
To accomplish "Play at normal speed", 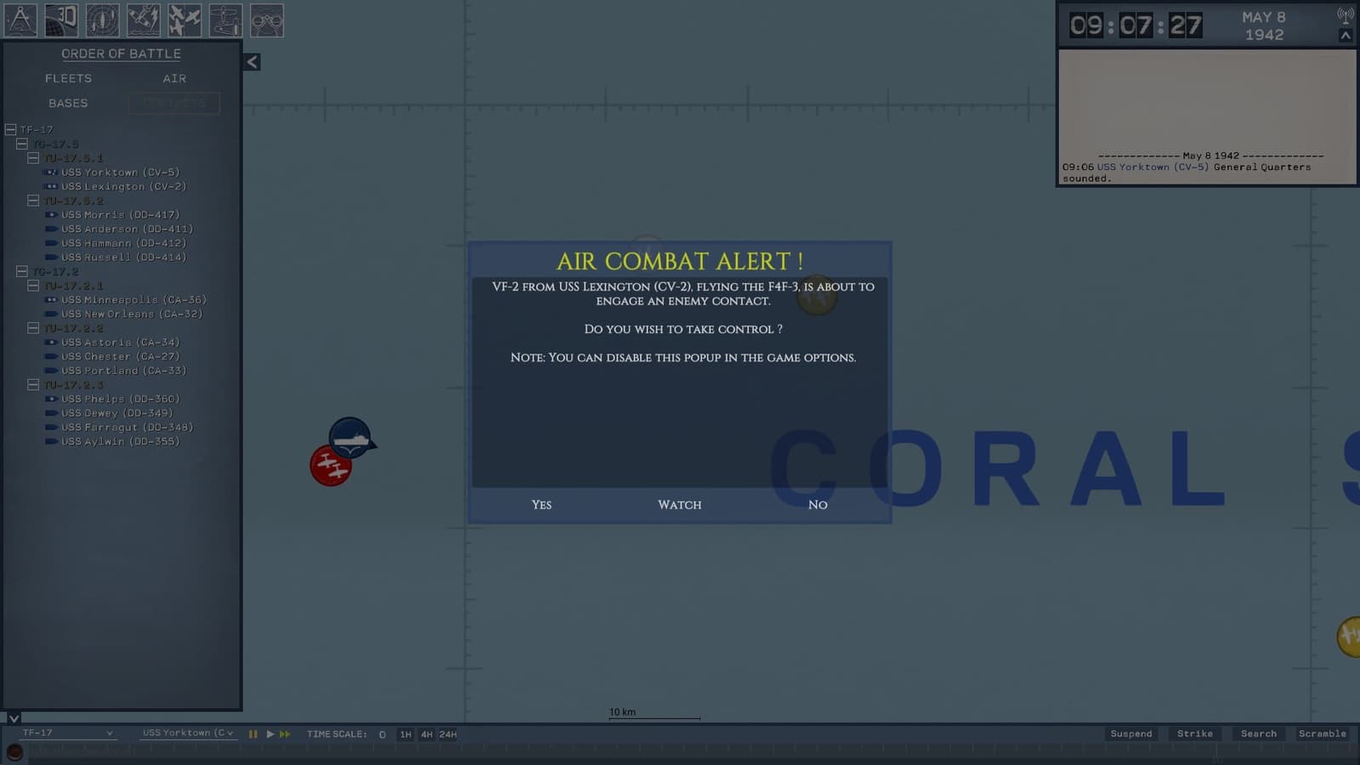I will click(270, 734).
